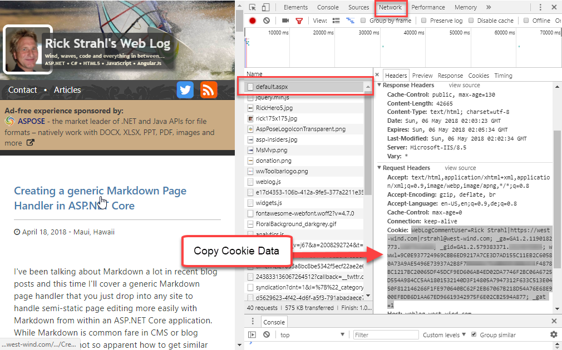Open the Response detail tab
The image size is (562, 350).
450,76
